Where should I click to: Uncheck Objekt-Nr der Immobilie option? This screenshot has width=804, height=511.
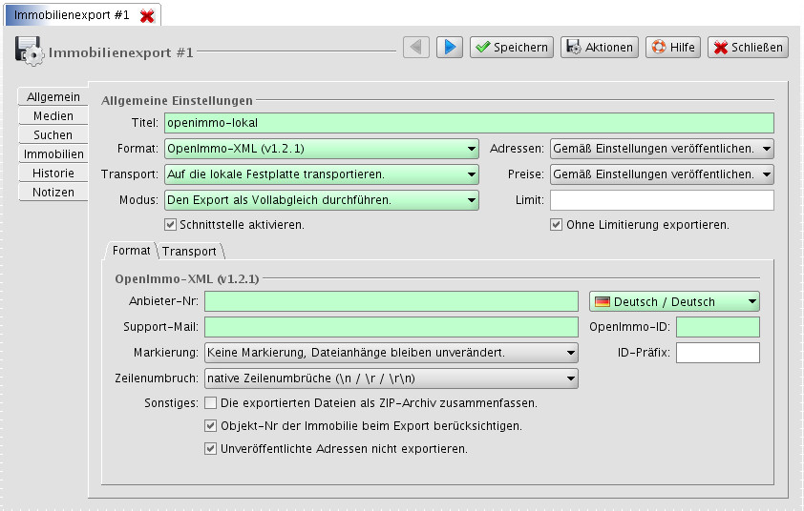click(211, 426)
